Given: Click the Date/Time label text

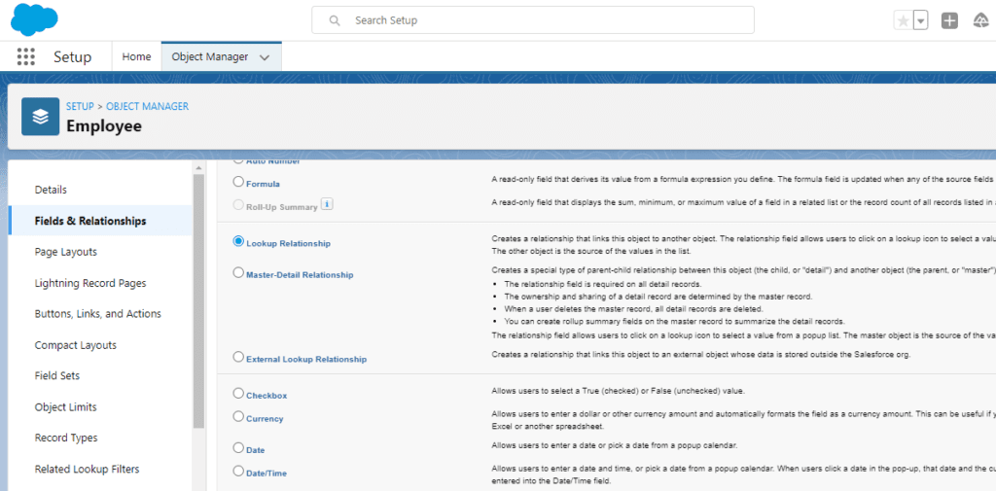Looking at the screenshot, I should tap(266, 473).
